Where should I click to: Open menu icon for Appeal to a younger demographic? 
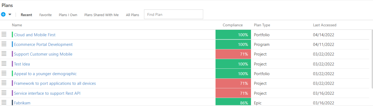[x=4, y=73]
